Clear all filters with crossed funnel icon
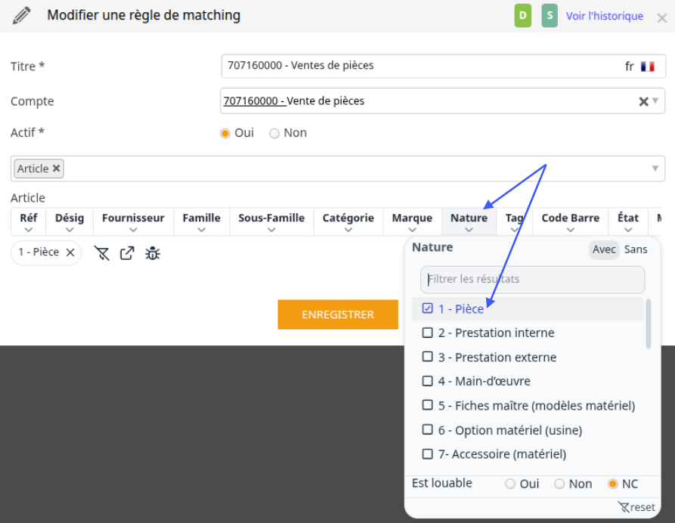675x523 pixels. tap(101, 253)
